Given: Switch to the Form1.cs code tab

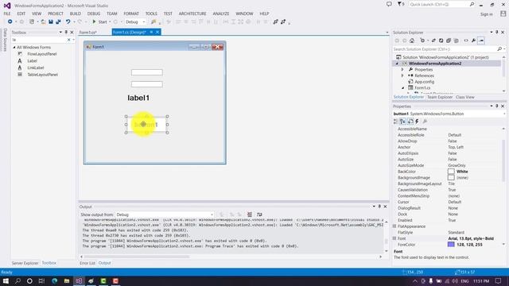Looking at the screenshot, I should tap(88, 33).
